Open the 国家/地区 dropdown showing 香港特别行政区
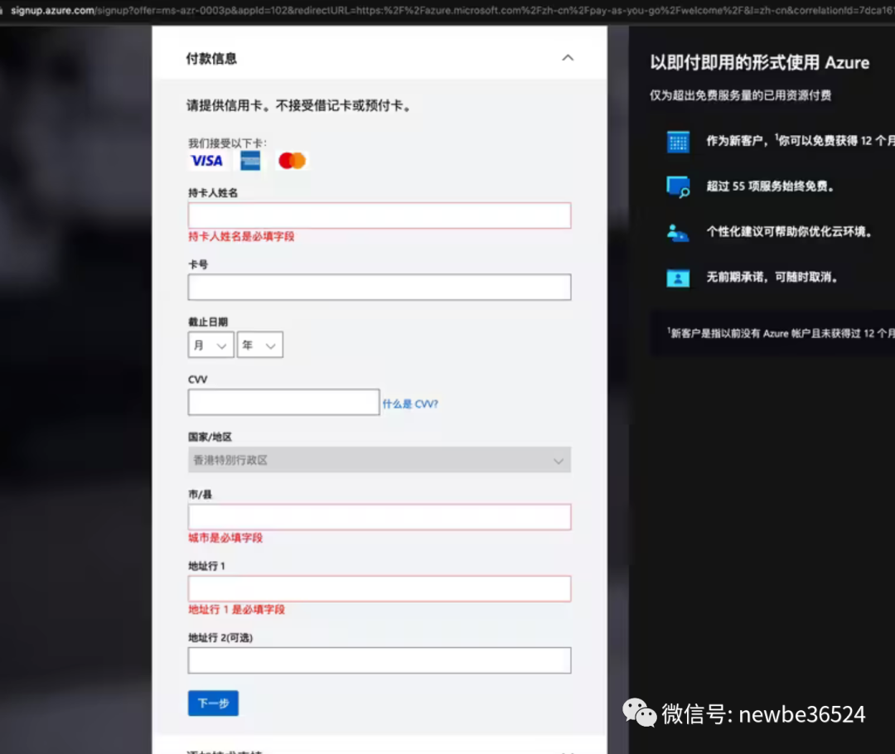 tap(379, 460)
